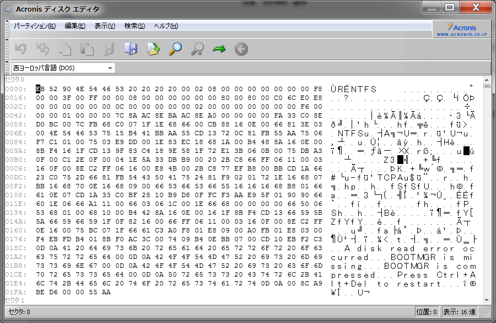Click the offset label 01B8:
The height and width of the screenshot is (323, 496).
coord(16,266)
